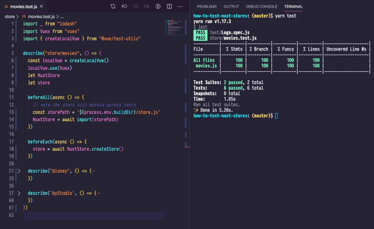Image resolution: width=374 pixels, height=229 pixels.
Task: Click line number 21 in the gutter
Action: coord(11,171)
